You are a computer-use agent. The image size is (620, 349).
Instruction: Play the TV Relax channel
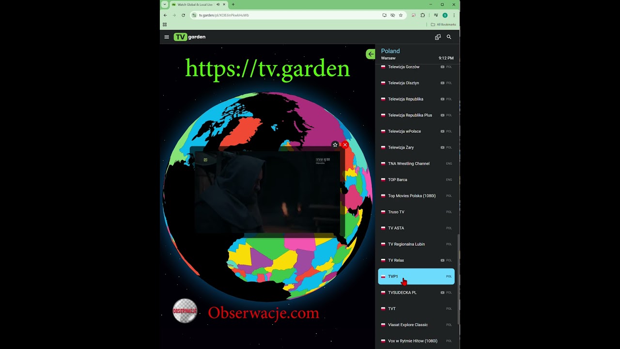tap(417, 260)
